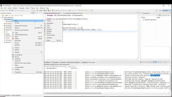Click the Console horizontal scrollbar thumb
The image size is (172, 97).
click(73, 93)
